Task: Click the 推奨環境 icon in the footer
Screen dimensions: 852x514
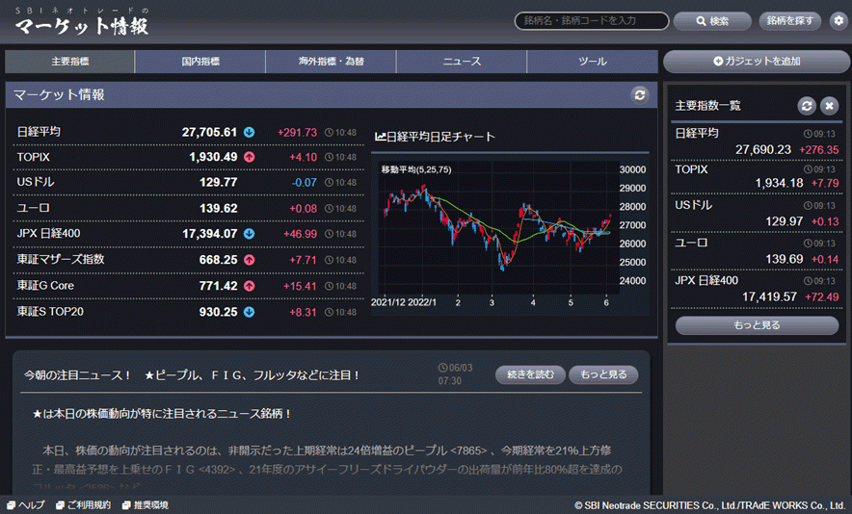Action: click(126, 505)
